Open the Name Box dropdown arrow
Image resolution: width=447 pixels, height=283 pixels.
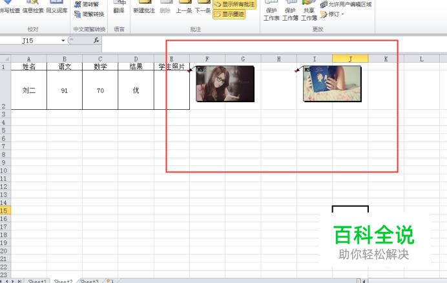63,41
